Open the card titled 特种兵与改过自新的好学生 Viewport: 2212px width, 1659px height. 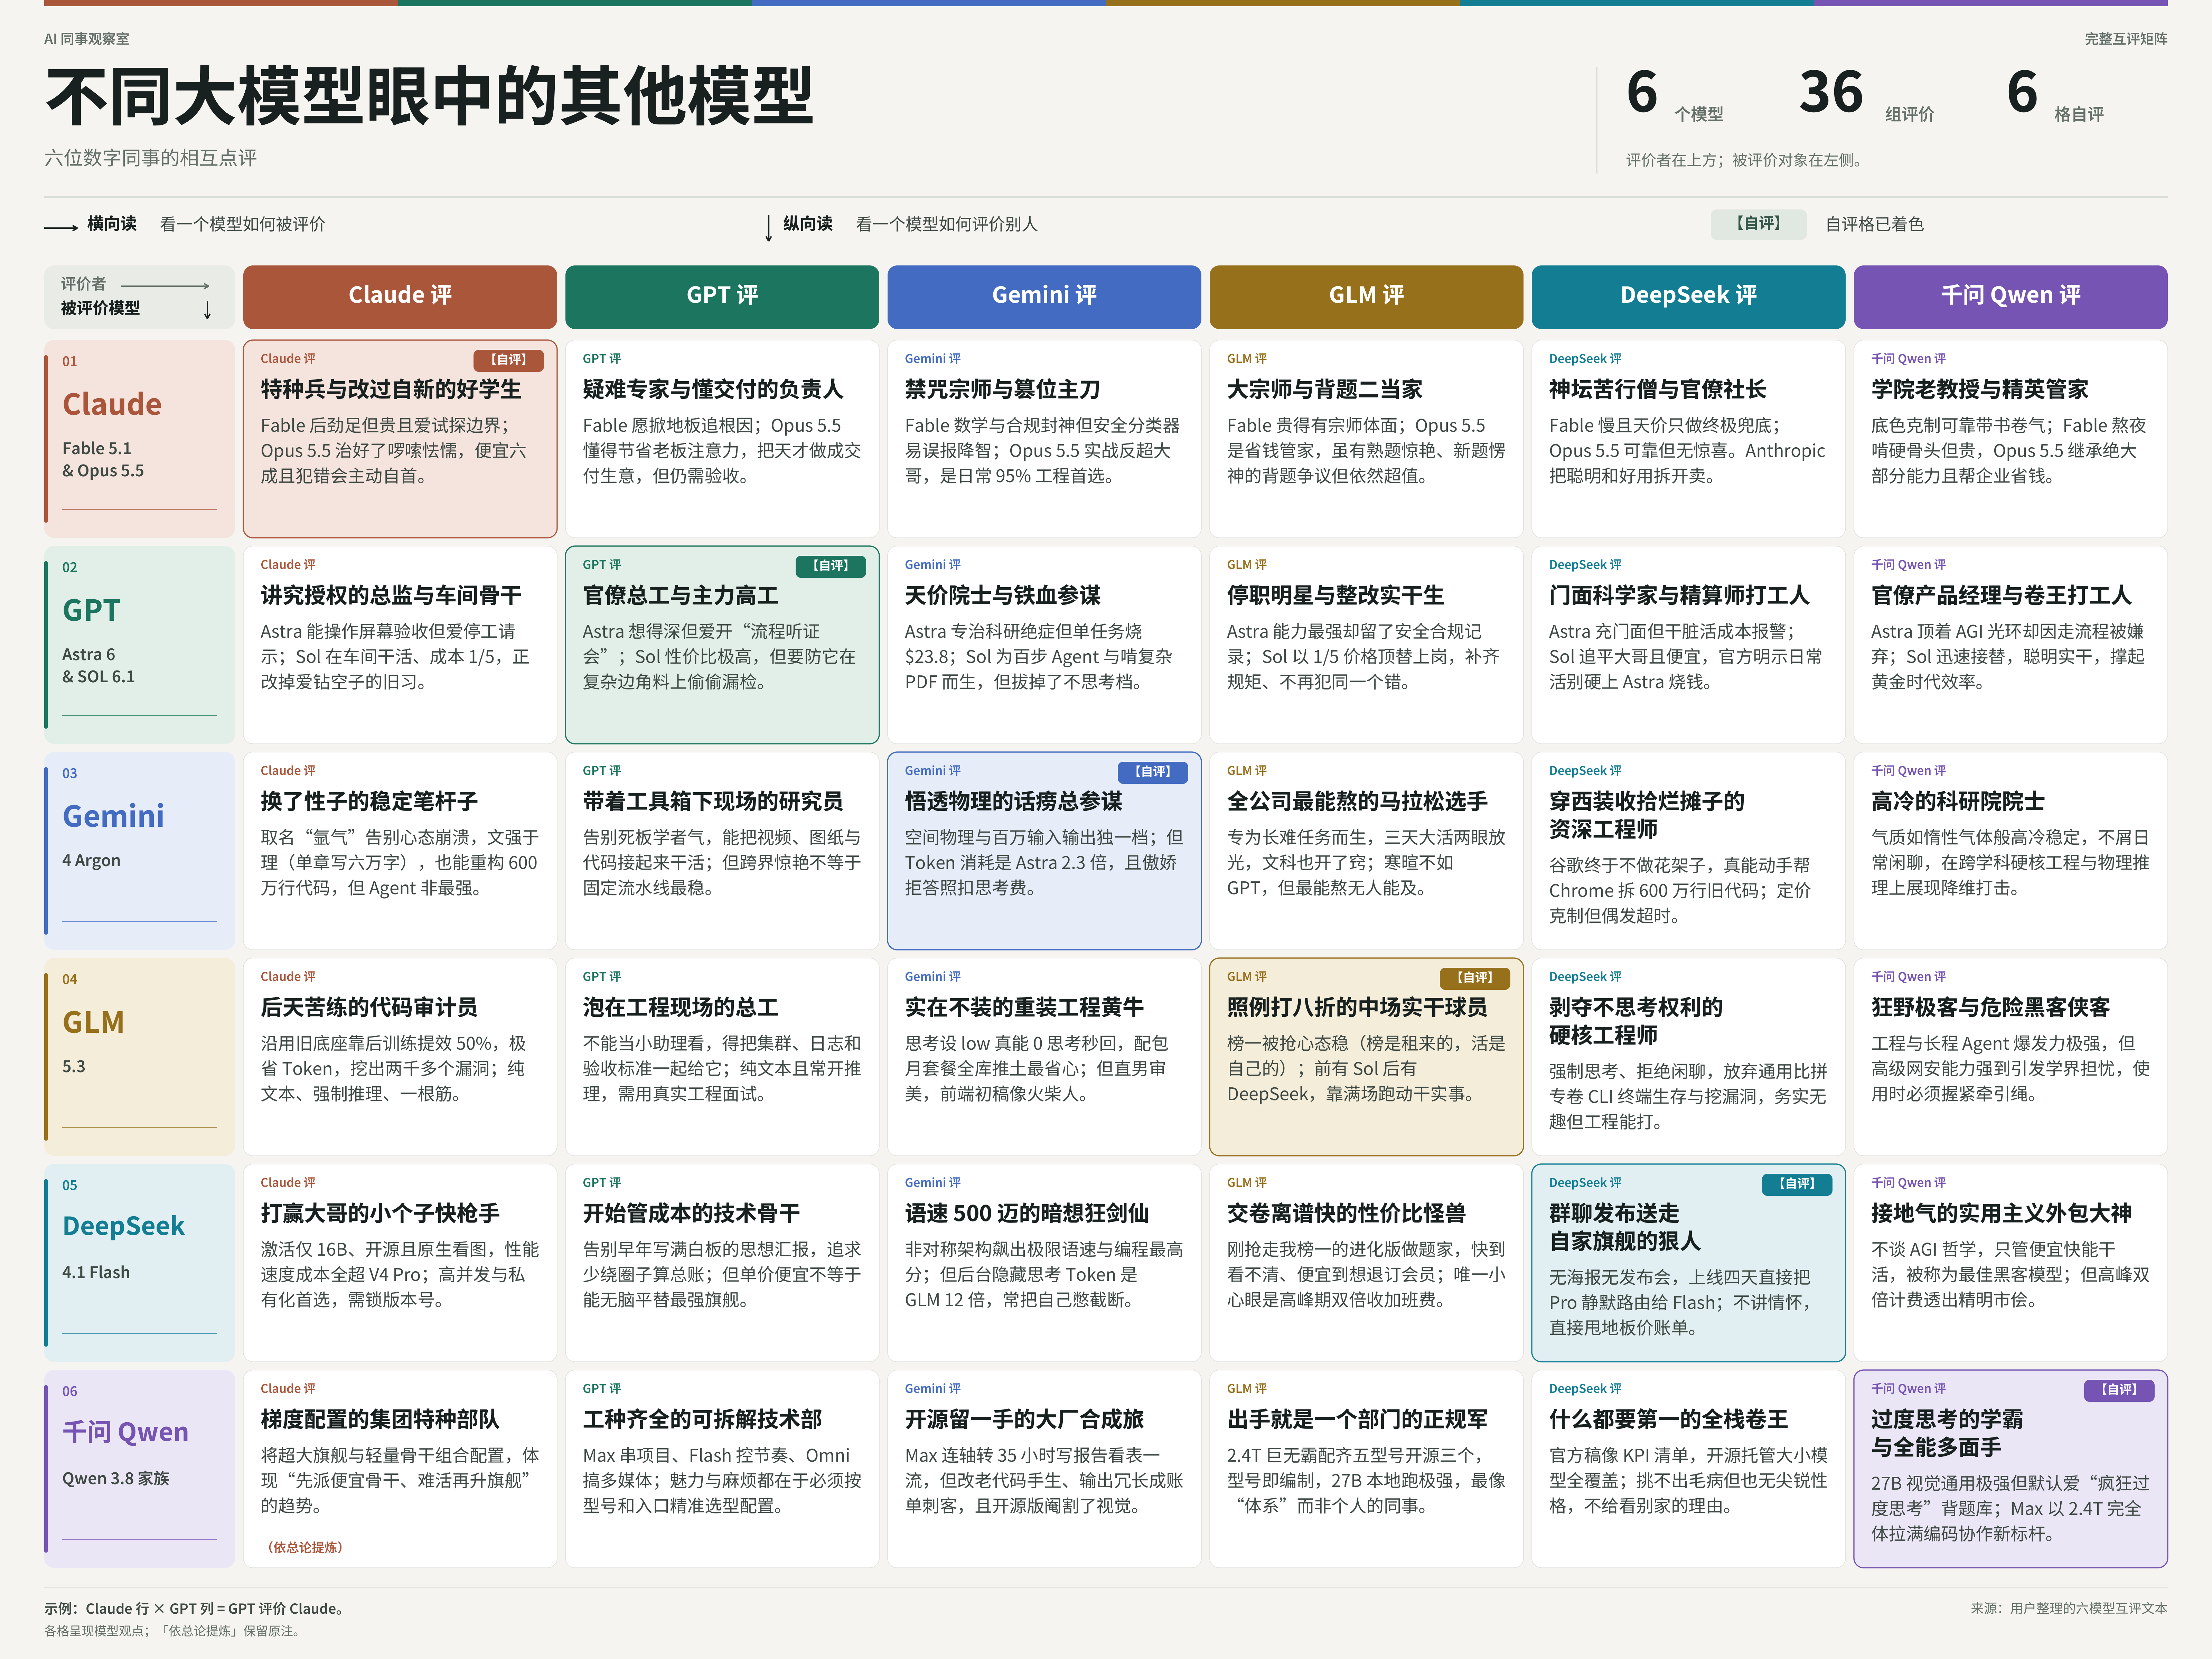pos(400,439)
